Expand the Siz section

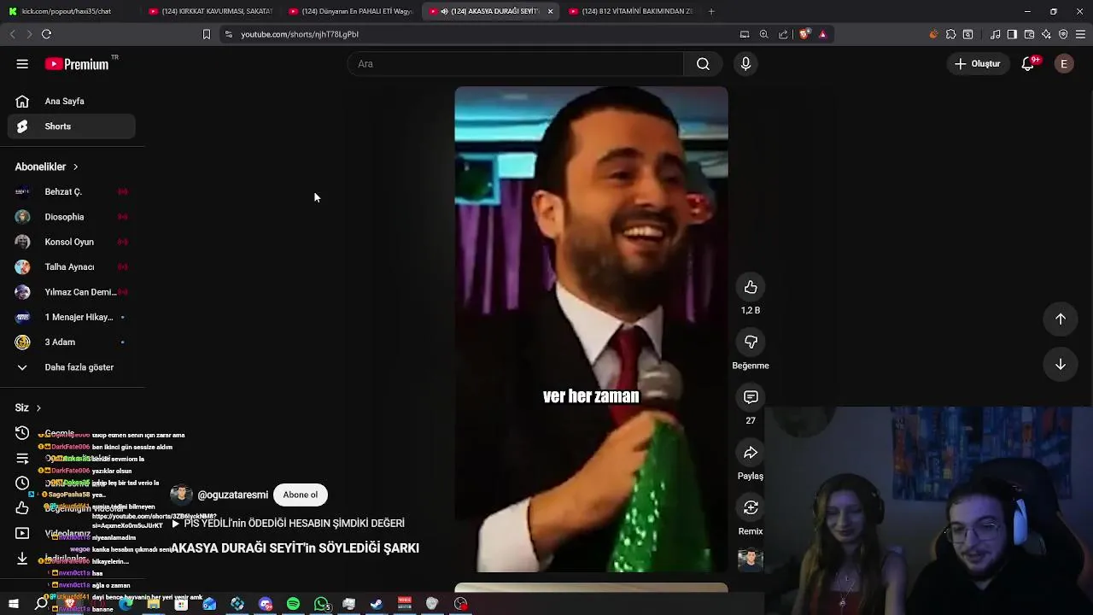click(28, 408)
